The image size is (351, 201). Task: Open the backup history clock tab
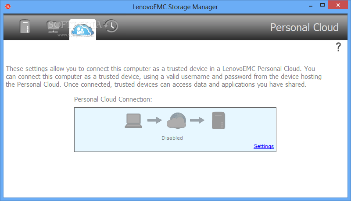[111, 26]
